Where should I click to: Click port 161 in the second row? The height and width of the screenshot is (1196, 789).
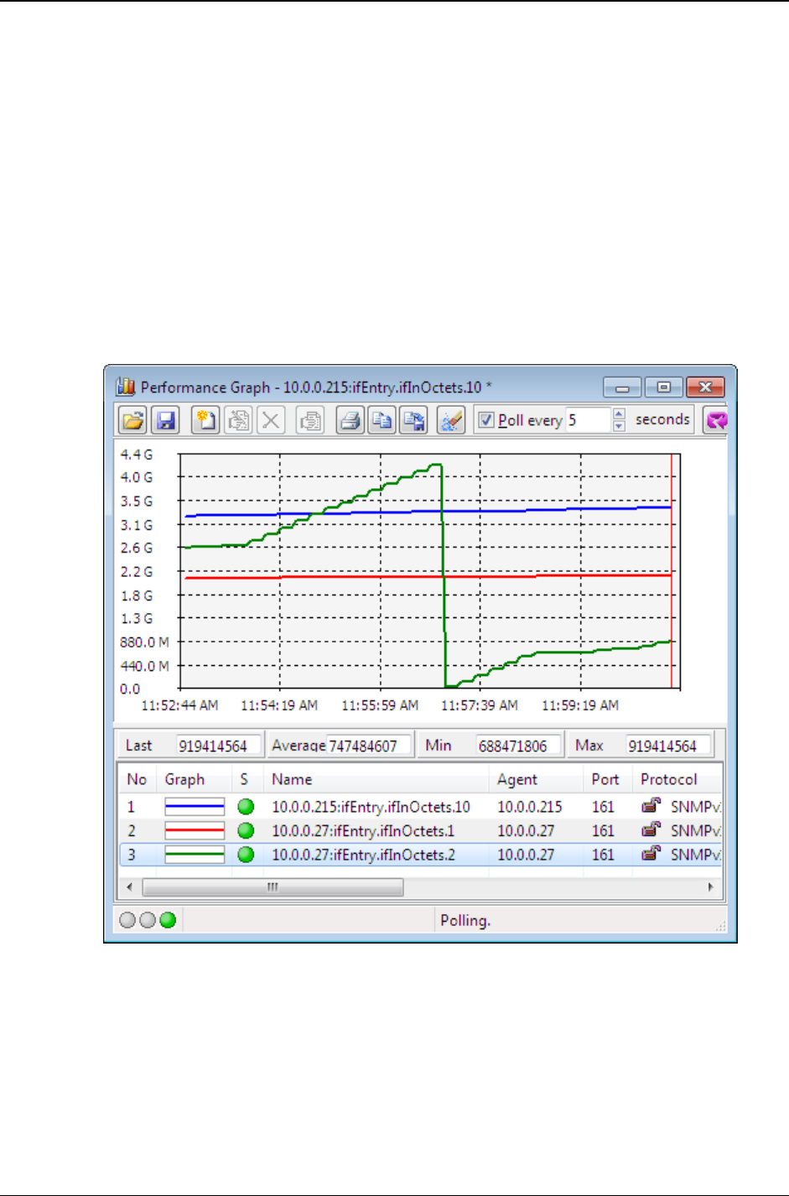point(603,831)
